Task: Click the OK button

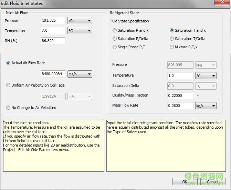Action: click(x=185, y=181)
